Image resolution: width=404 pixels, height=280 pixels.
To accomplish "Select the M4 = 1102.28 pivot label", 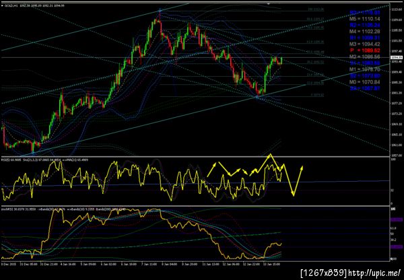I will pos(364,32).
